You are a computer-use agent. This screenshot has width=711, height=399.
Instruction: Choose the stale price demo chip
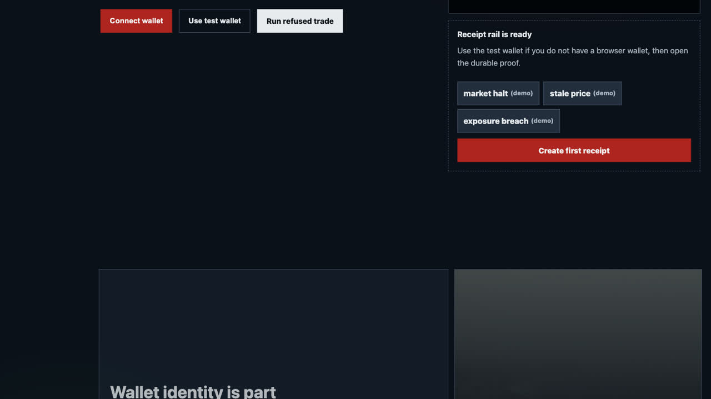[x=582, y=94]
